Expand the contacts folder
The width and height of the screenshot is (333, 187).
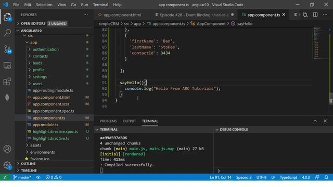pos(54,56)
